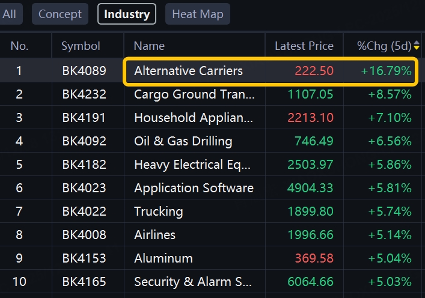Select Heavy Electrical Equipment row
425x298 pixels.
coord(194,165)
